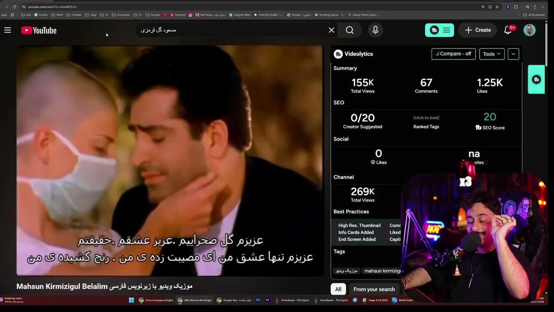Open Photoshop from the taskbar
The height and width of the screenshot is (312, 554).
click(258, 300)
